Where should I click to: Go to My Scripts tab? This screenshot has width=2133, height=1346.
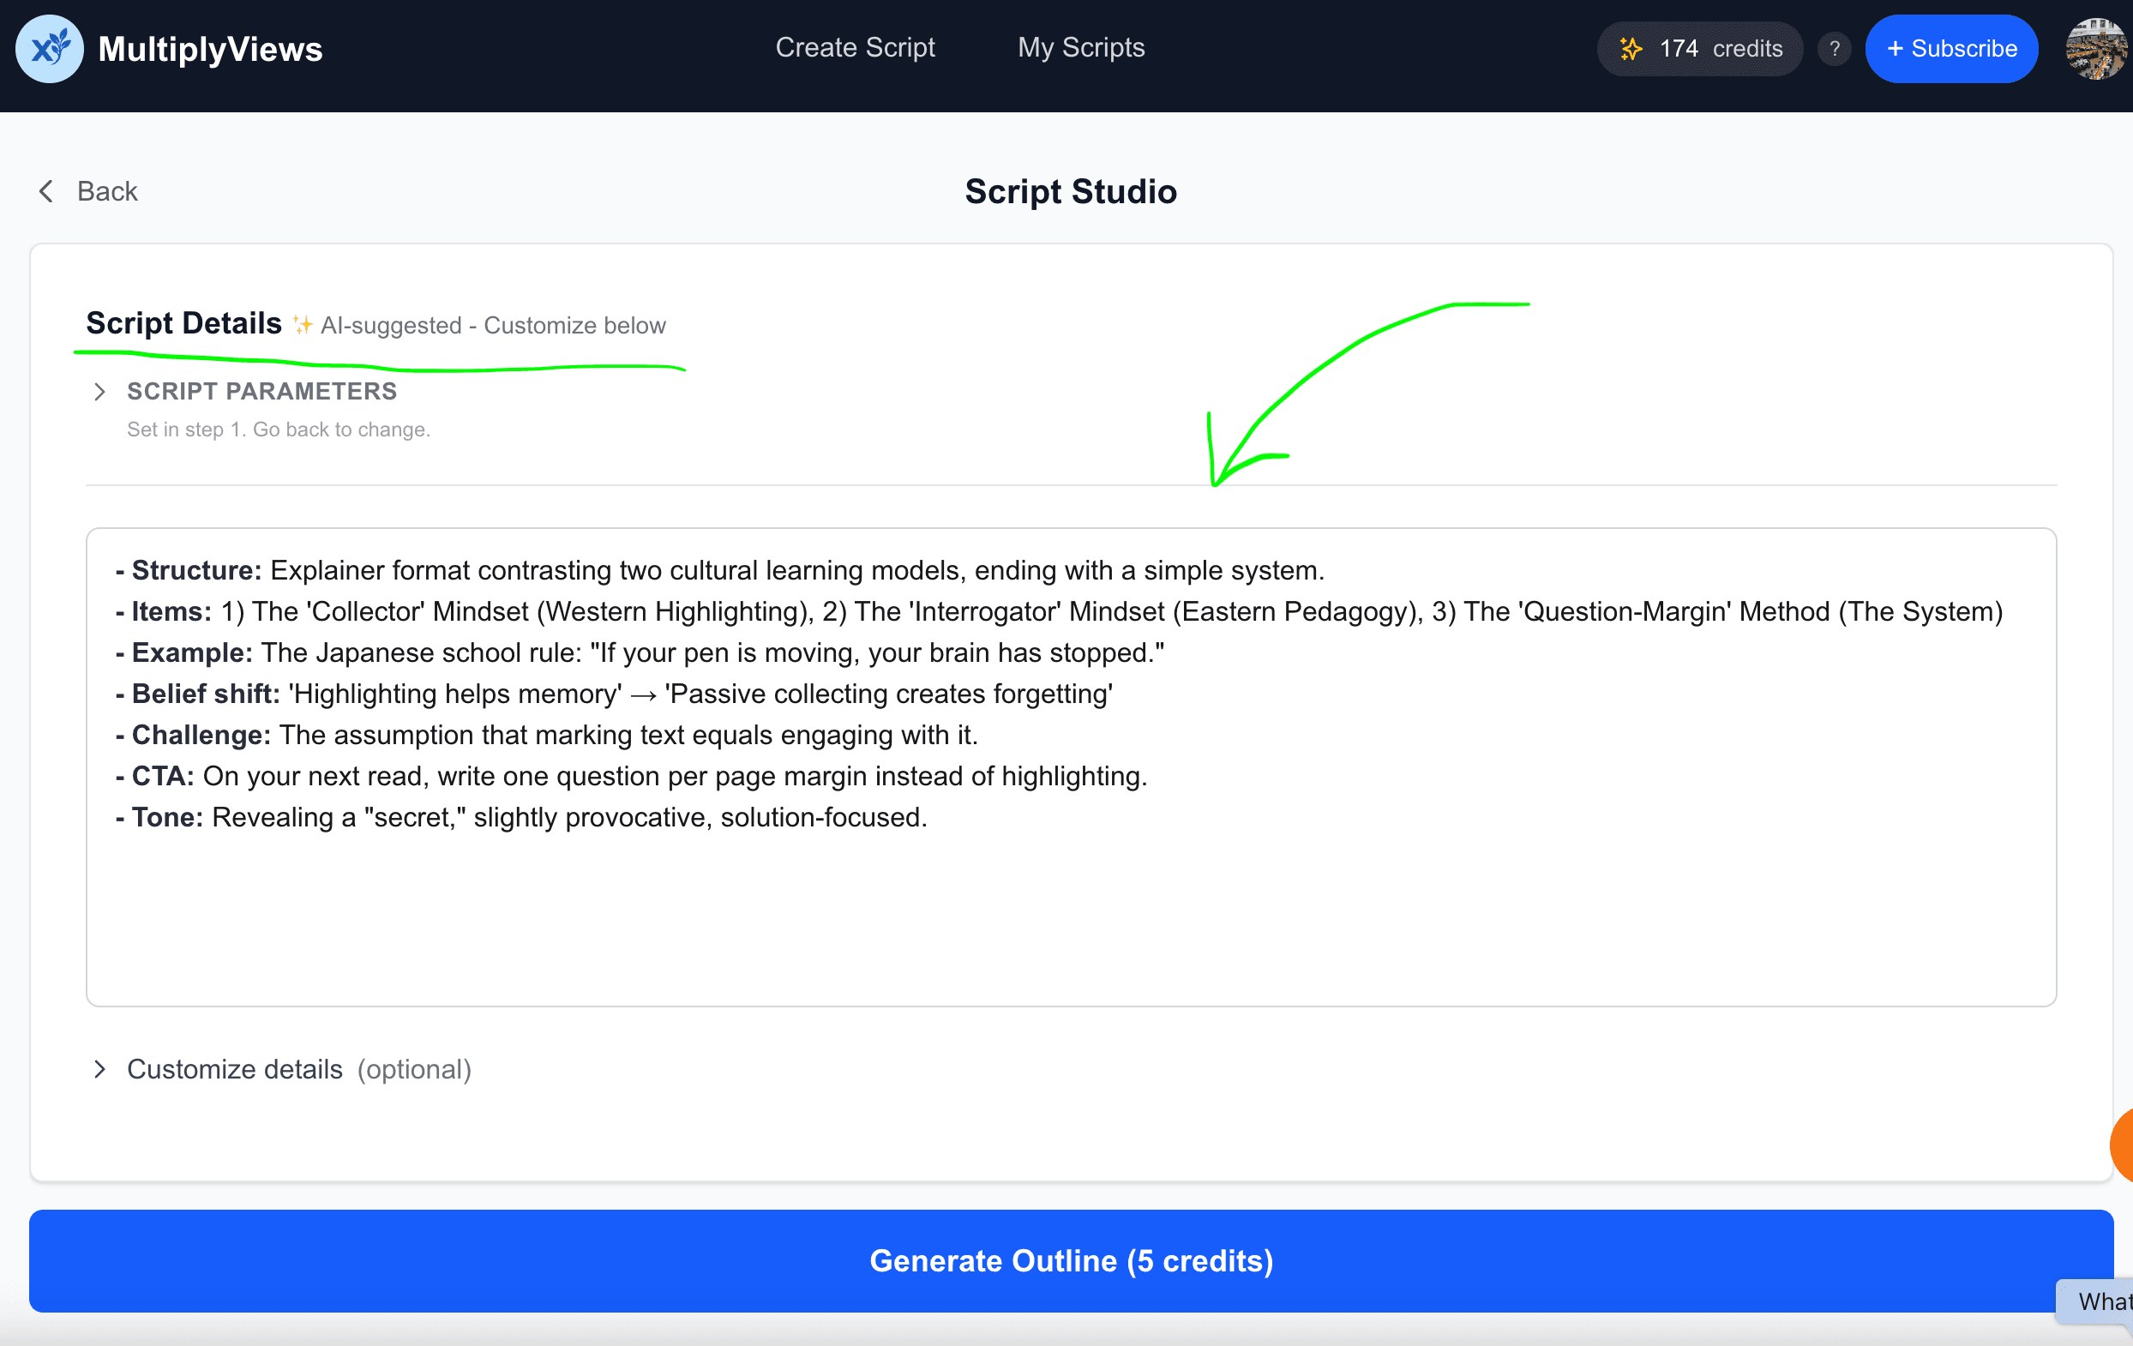[1081, 48]
